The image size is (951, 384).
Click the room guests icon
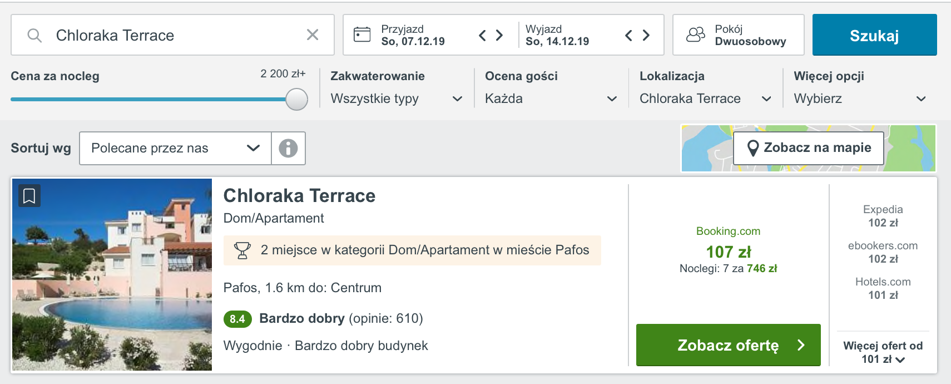[x=696, y=35]
